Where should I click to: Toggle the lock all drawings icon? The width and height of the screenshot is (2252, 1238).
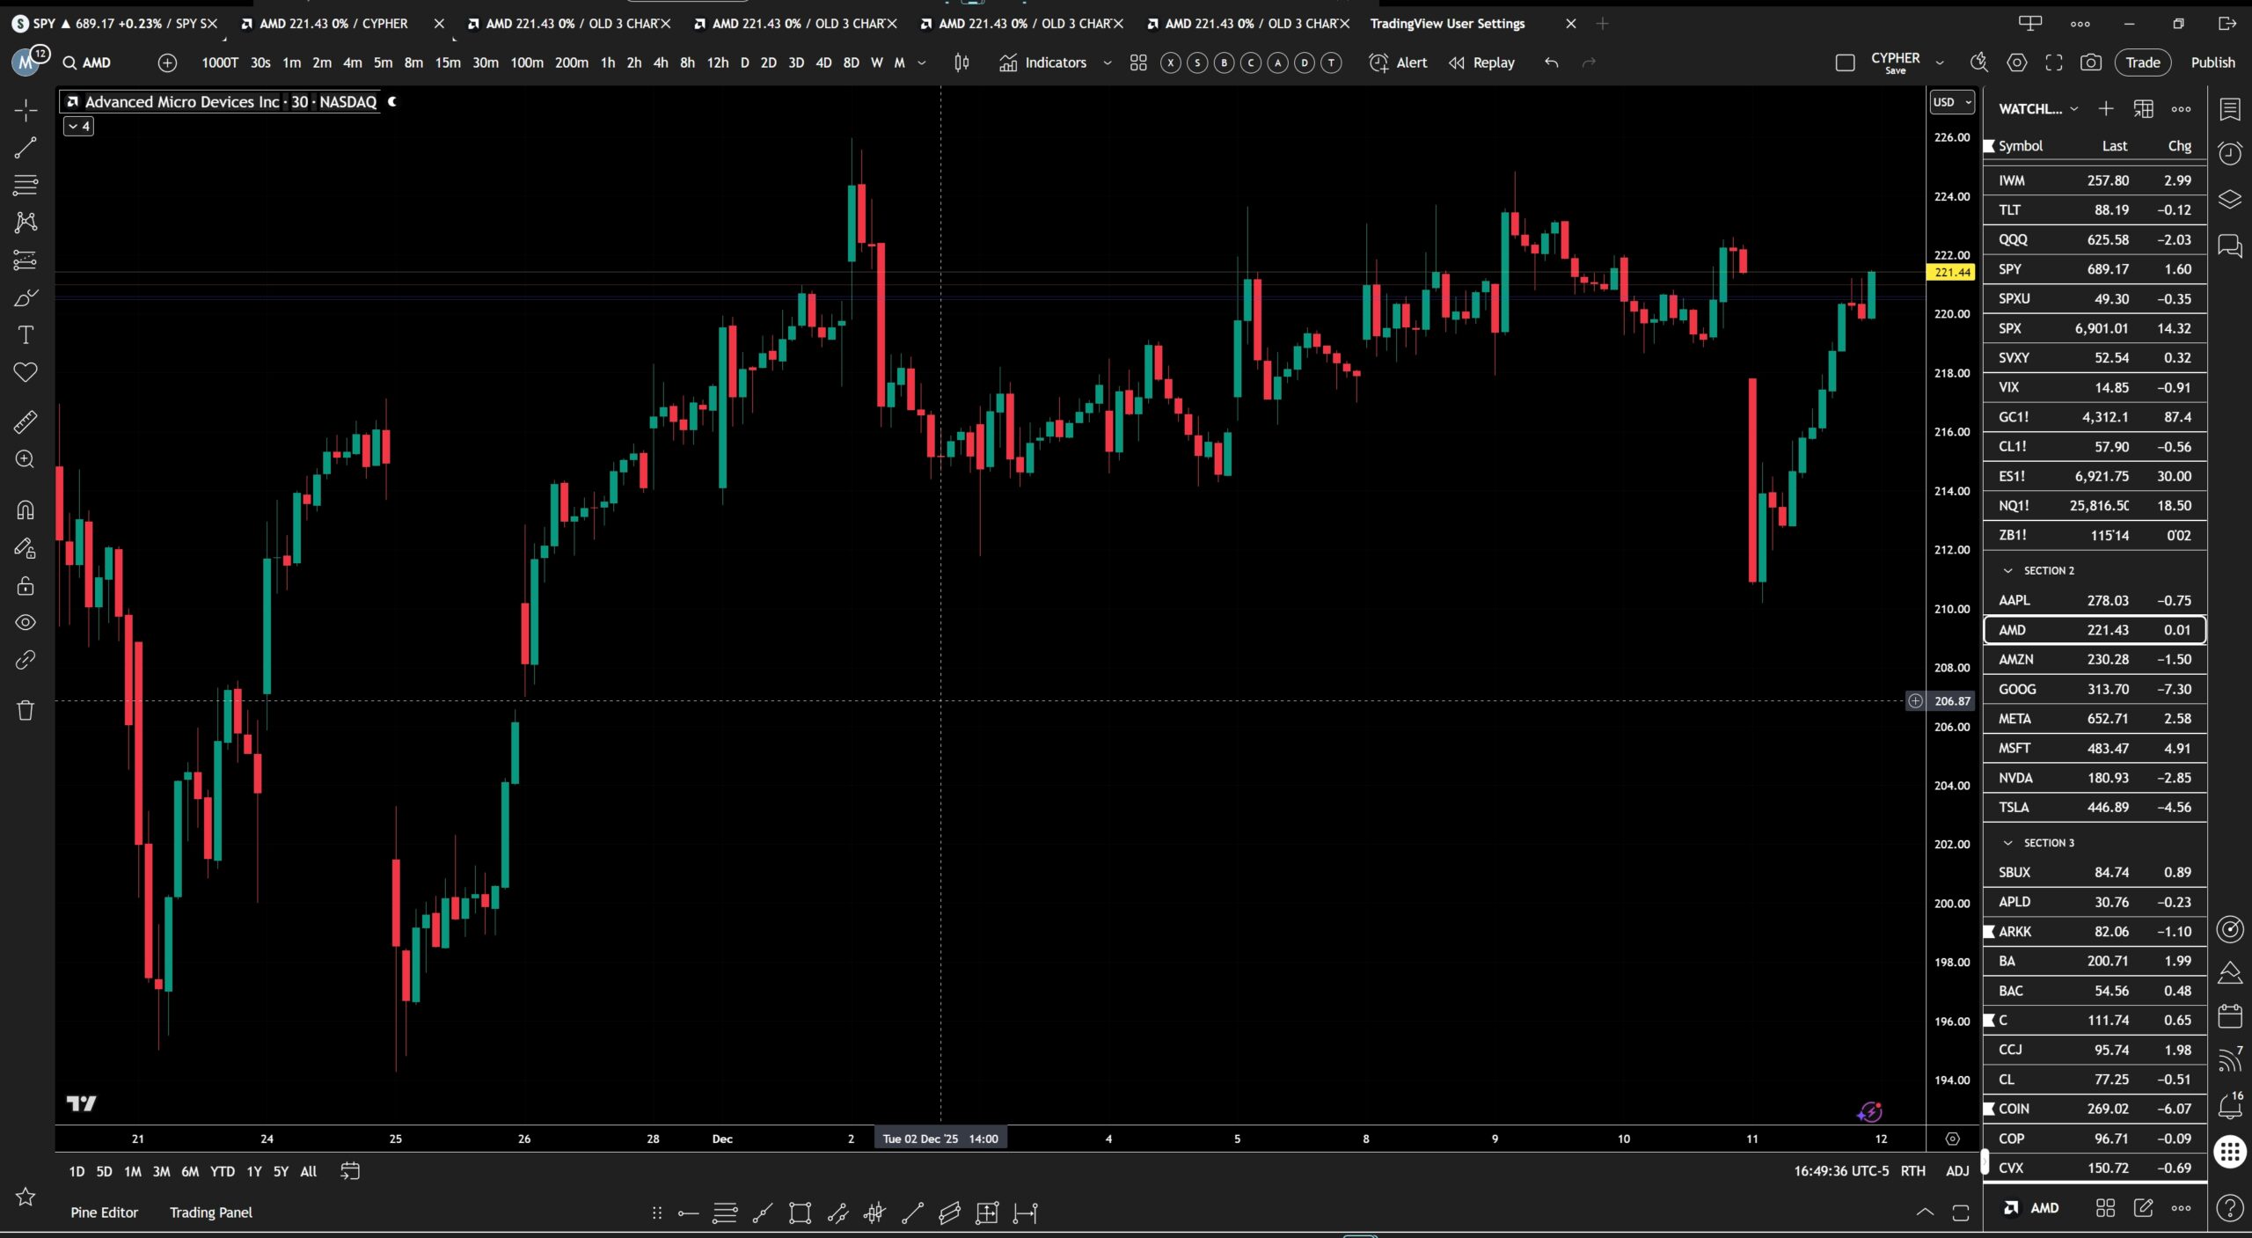tap(26, 586)
